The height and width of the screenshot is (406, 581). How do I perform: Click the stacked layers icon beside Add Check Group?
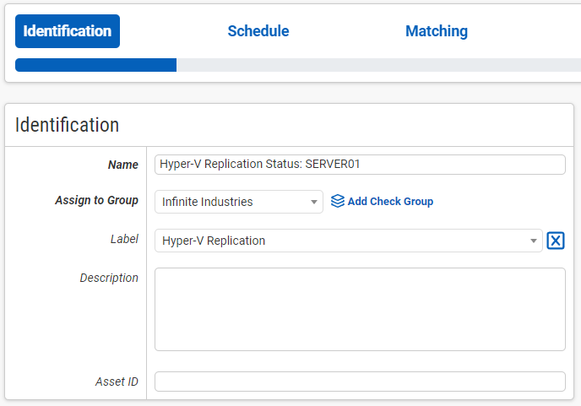337,202
